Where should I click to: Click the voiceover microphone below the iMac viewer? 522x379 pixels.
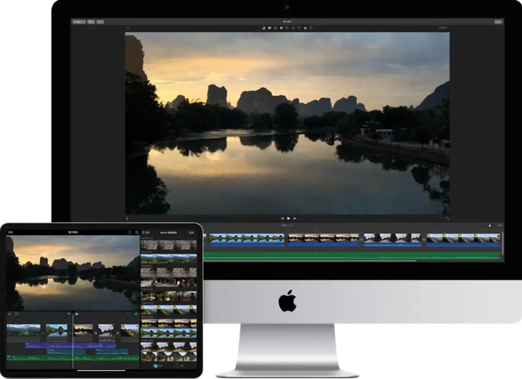pyautogui.click(x=127, y=218)
